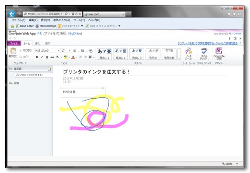Click the page title text field
The height and width of the screenshot is (173, 250).
[145, 72]
